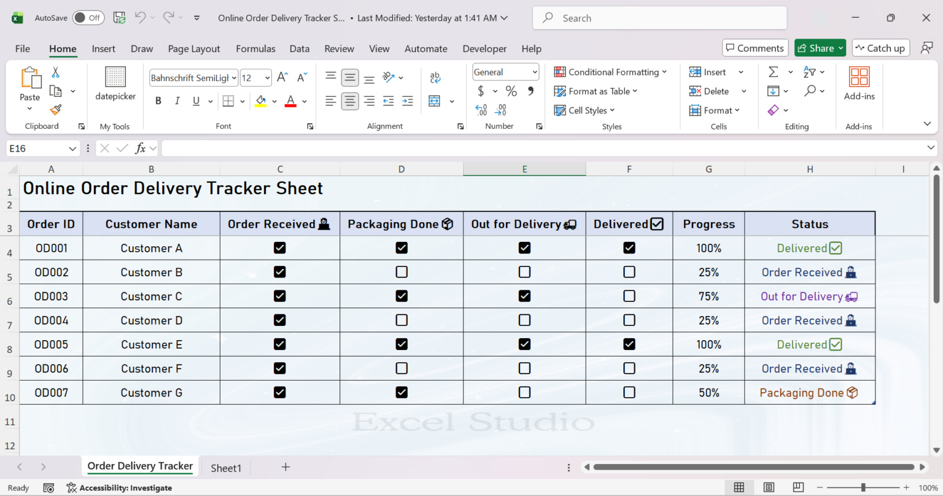Open the Cell Styles dropdown
This screenshot has height=496, width=943.
584,110
